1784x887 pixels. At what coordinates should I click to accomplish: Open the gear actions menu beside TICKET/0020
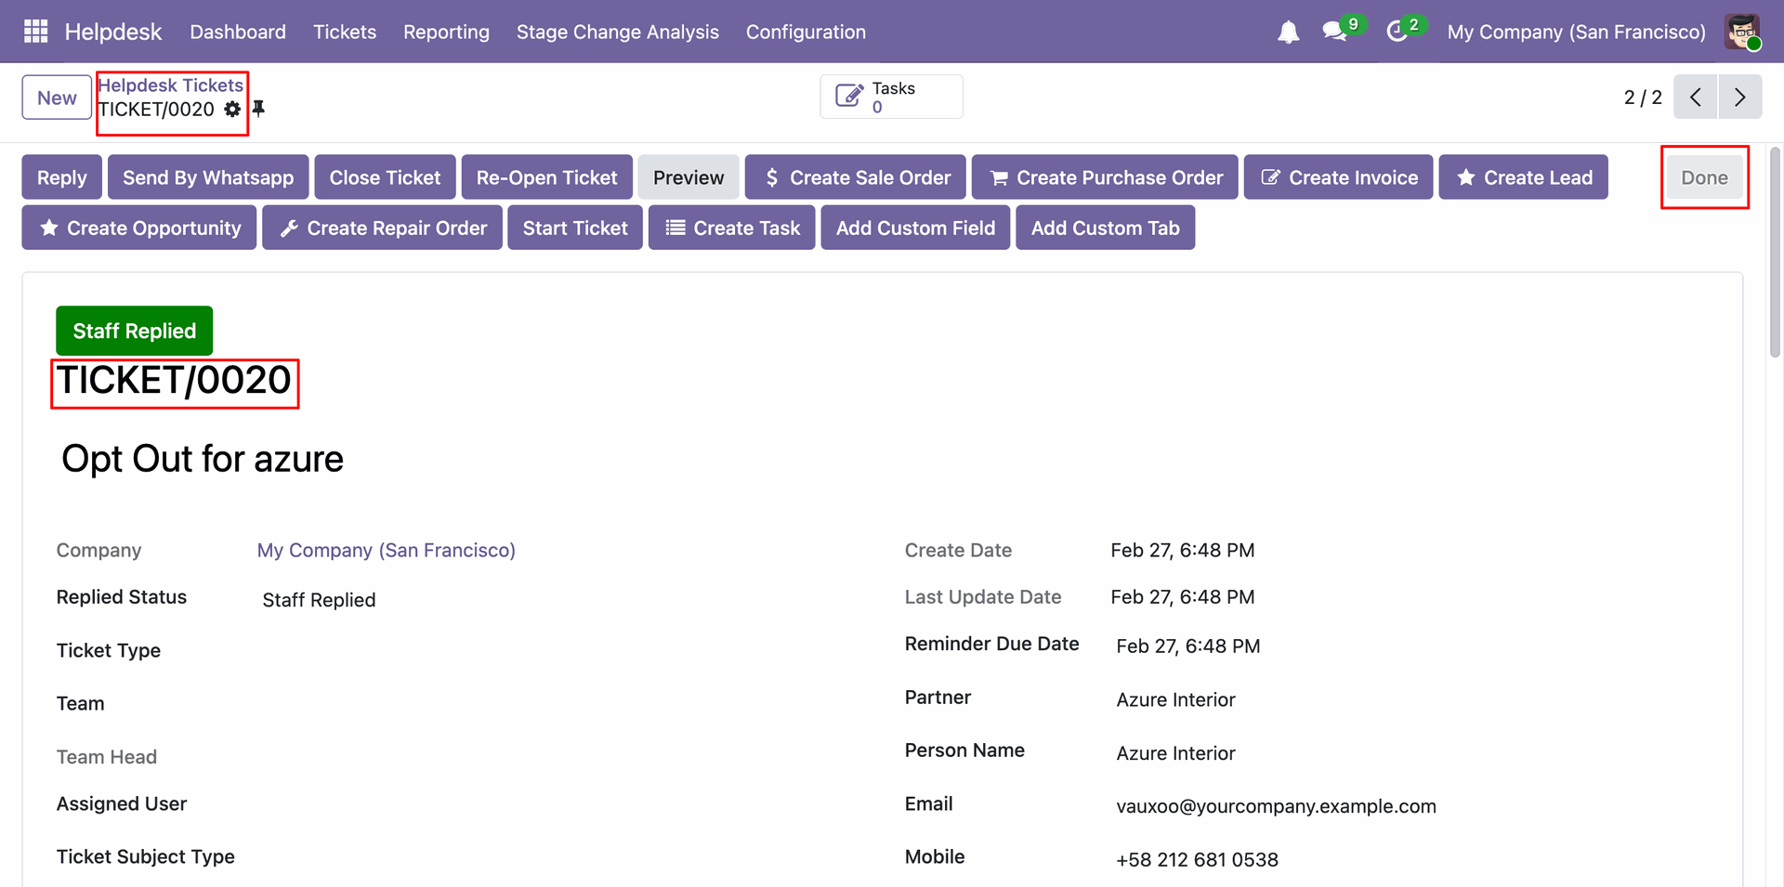click(232, 110)
